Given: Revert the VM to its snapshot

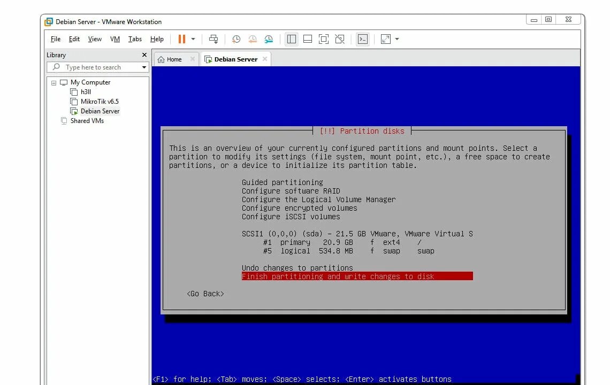Looking at the screenshot, I should tap(252, 39).
